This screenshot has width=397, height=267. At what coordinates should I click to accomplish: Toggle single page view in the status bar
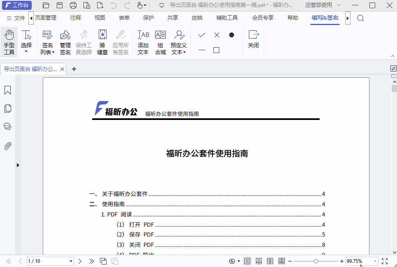coord(247,261)
